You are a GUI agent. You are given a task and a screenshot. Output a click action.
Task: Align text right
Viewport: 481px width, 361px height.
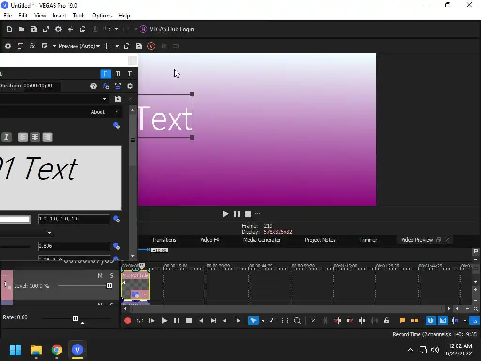47,137
